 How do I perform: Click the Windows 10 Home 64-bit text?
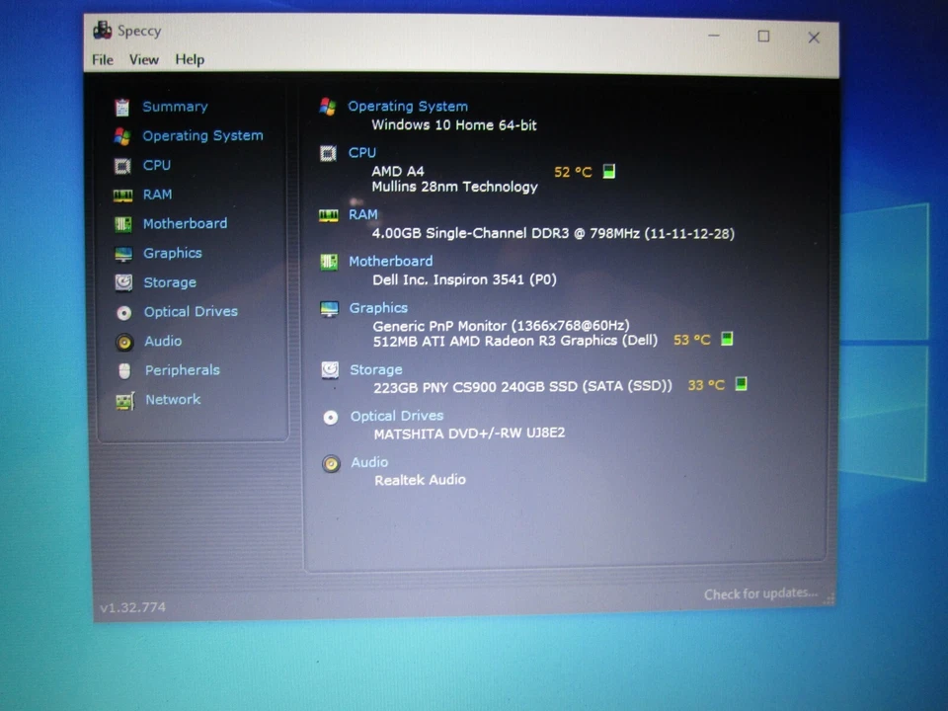tap(454, 125)
